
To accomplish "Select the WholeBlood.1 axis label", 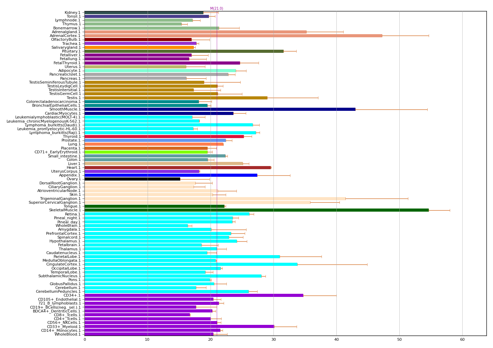I will [67, 334].
